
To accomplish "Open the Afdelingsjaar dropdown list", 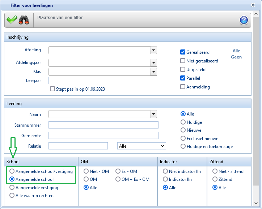I will pos(154,63).
